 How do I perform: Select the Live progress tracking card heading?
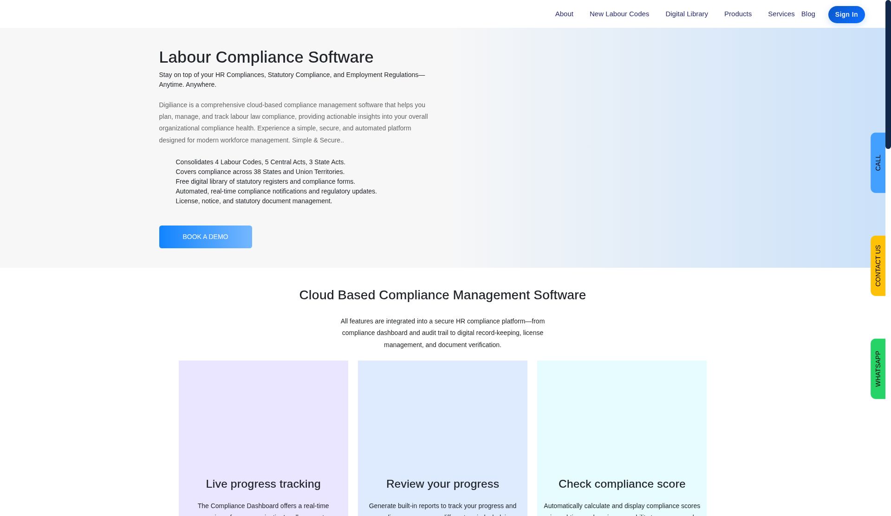(x=263, y=484)
